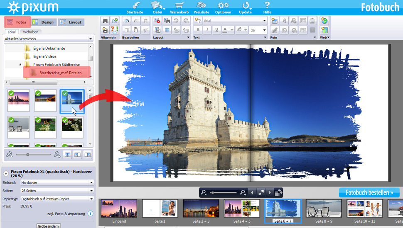Click the Größe ändern button
This screenshot has width=403, height=228.
coord(49,226)
